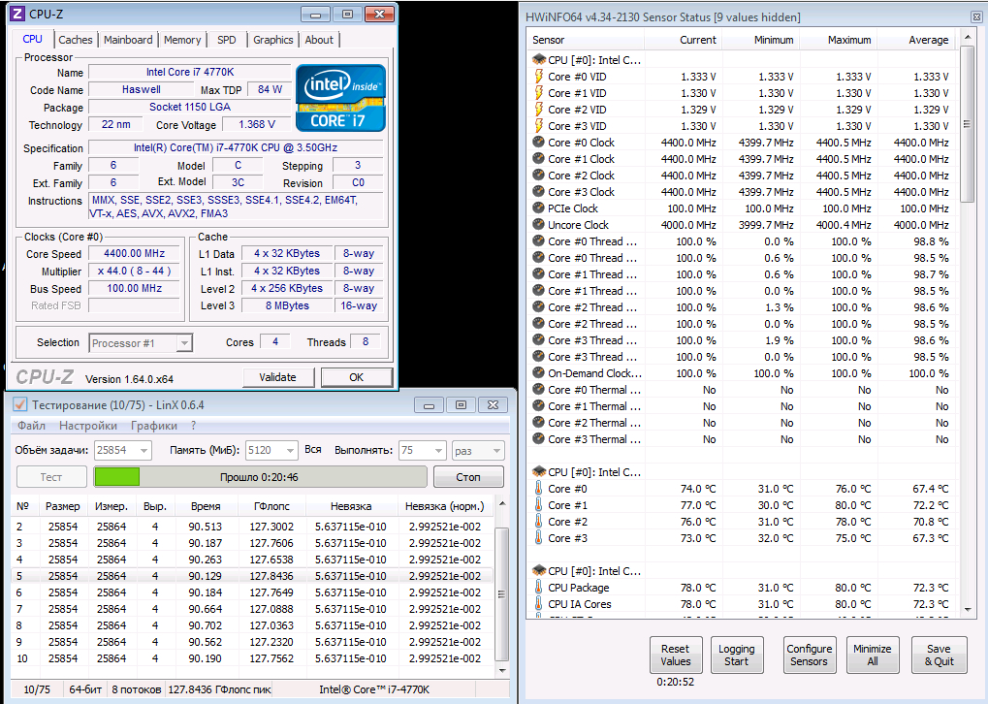Image resolution: width=988 pixels, height=704 pixels.
Task: Click the Reset Values button in HWiNFO64
Action: tap(676, 655)
